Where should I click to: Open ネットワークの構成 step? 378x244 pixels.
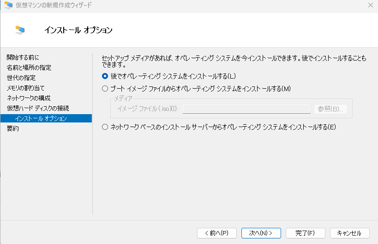pyautogui.click(x=29, y=98)
